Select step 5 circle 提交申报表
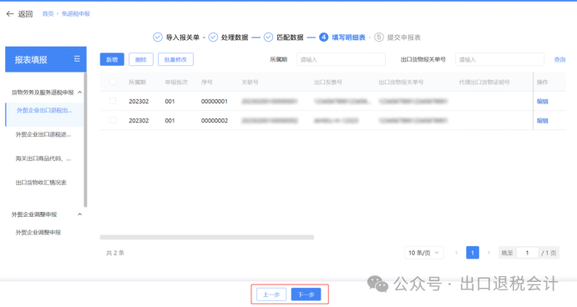577x307 pixels. pos(379,38)
